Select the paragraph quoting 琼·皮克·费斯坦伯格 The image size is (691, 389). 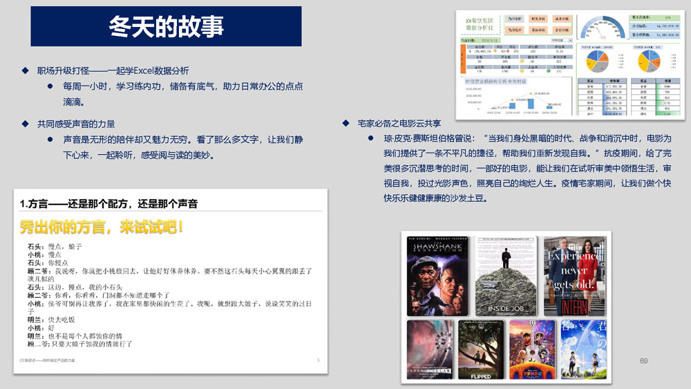pos(527,169)
